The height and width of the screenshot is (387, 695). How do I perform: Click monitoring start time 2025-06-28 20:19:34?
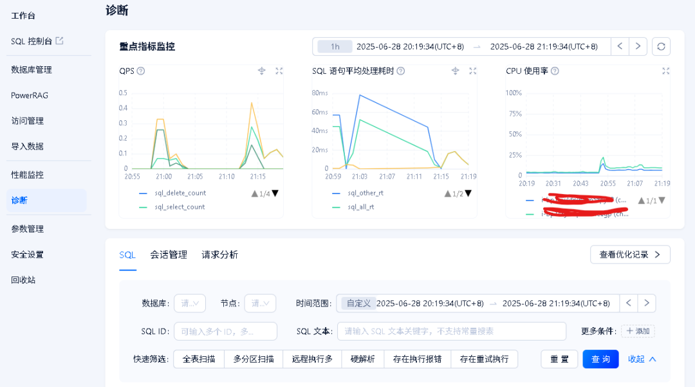point(410,46)
